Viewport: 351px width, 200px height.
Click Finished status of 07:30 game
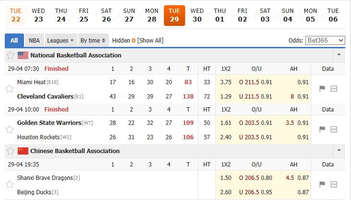click(x=57, y=69)
